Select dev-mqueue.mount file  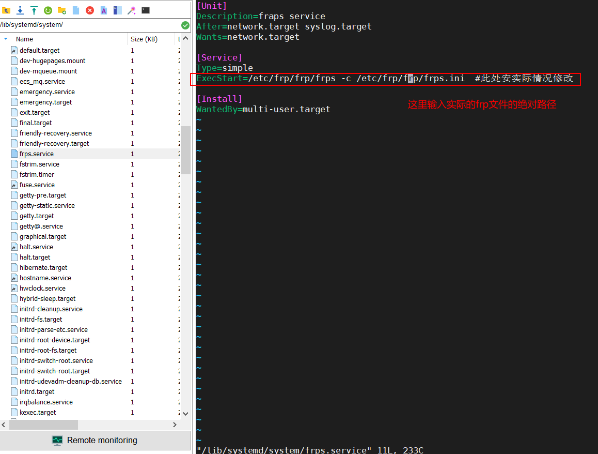[x=49, y=71]
